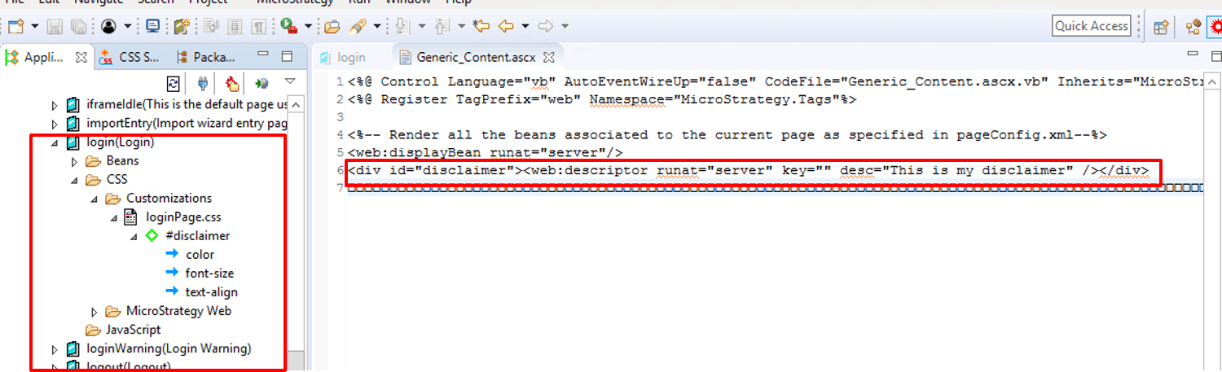Screen dimensions: 1222x372
Task: Click the plug connection icon in Application panel
Action: click(x=203, y=83)
